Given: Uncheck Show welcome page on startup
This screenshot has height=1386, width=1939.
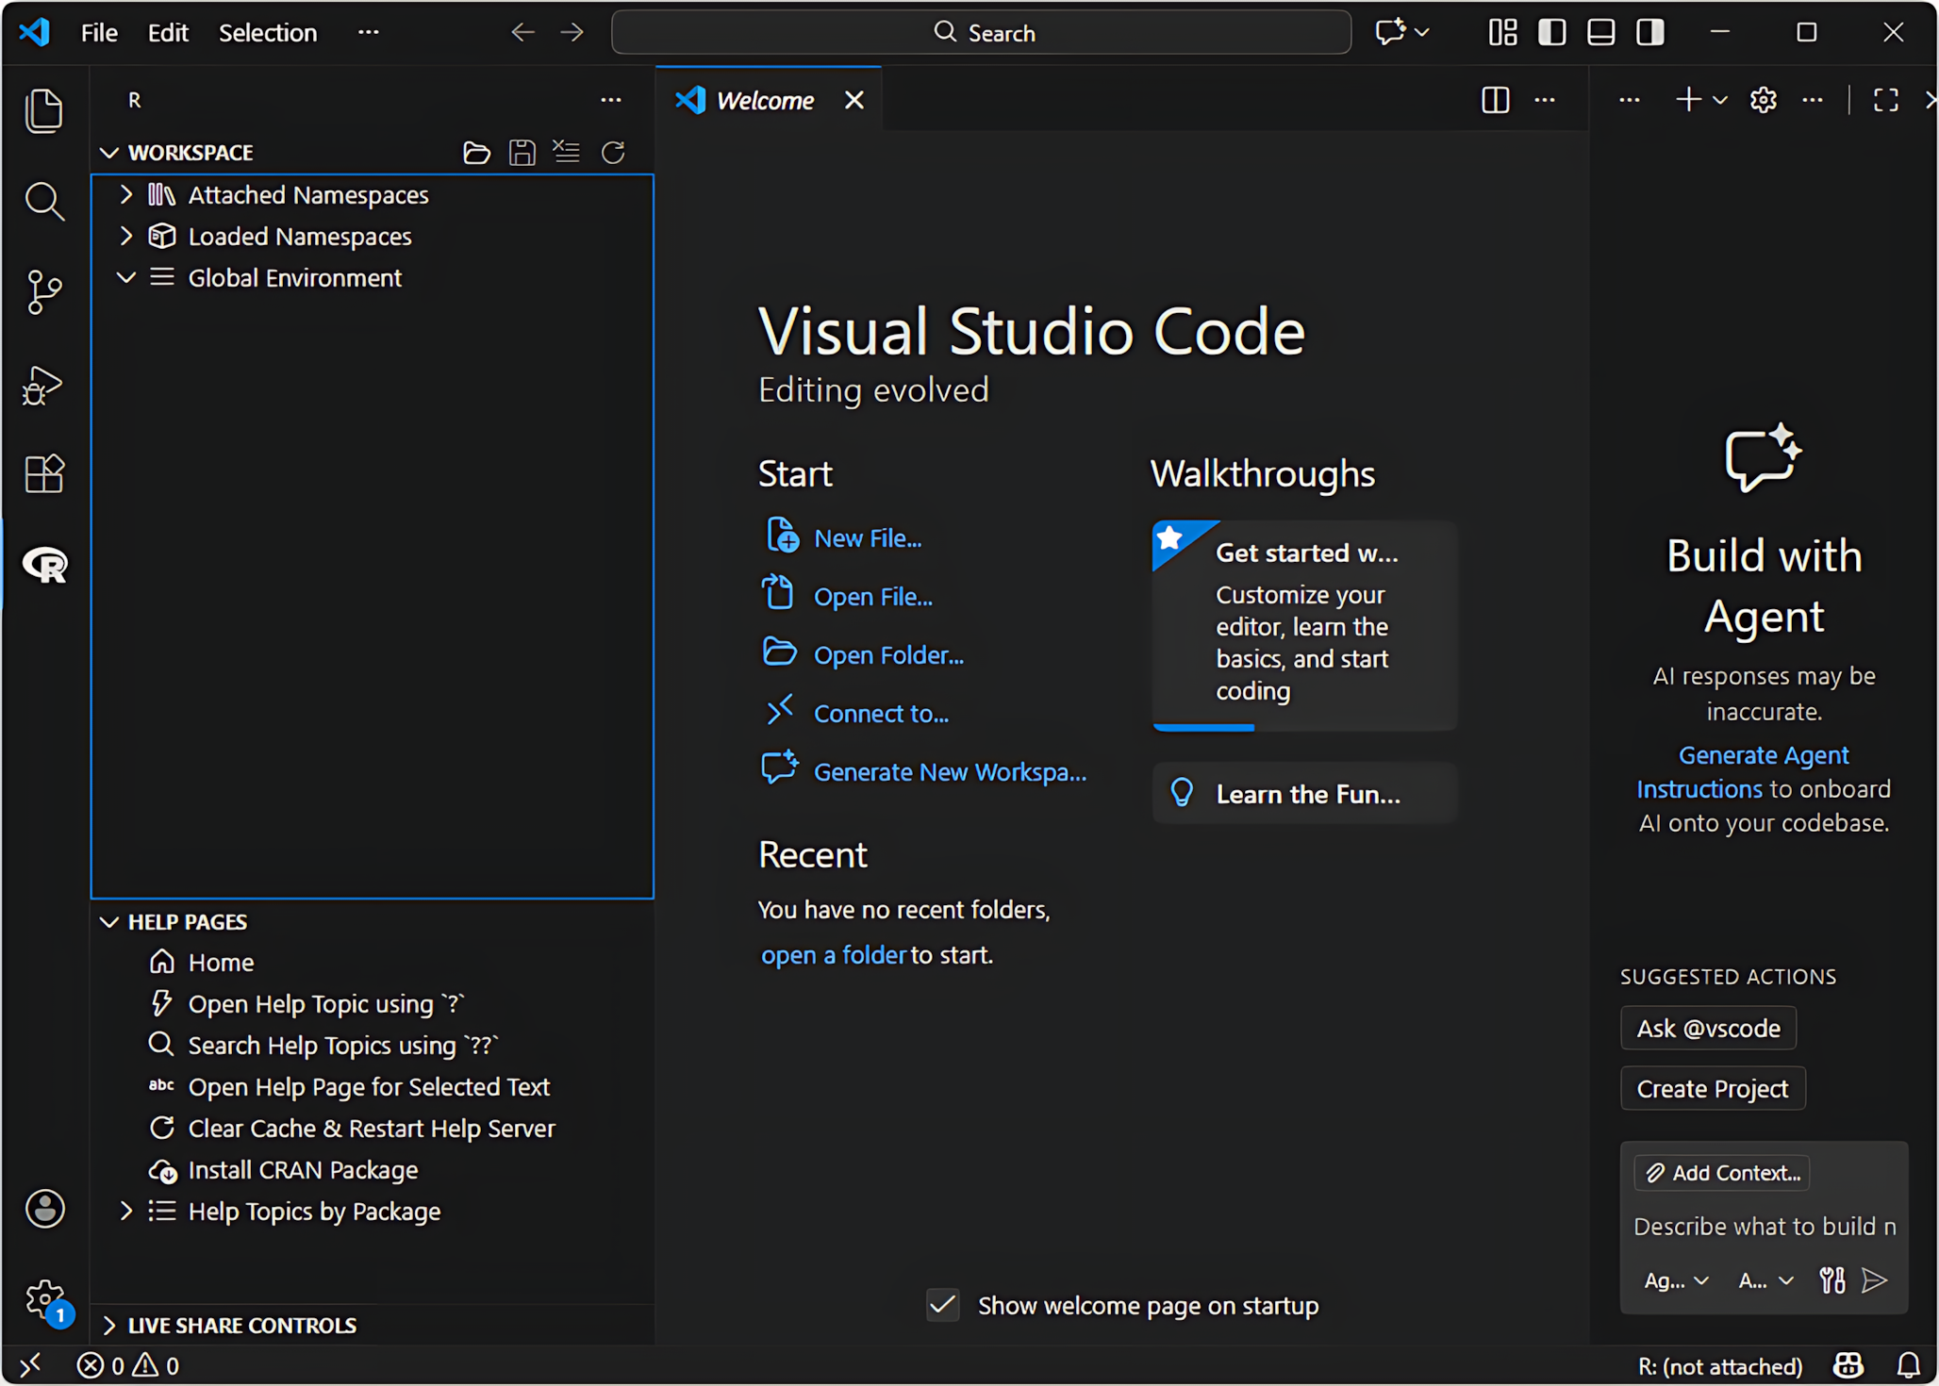Looking at the screenshot, I should pos(942,1305).
